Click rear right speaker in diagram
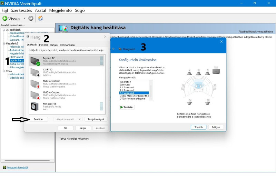Screen dimensions: 276x180 208,102
